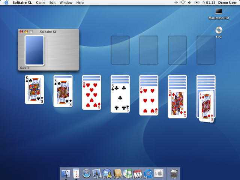240x180 pixels.
Task: Select the 8 of hearts card
Action: click(x=91, y=95)
